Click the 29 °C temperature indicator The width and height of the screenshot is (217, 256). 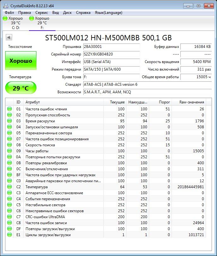[21, 88]
